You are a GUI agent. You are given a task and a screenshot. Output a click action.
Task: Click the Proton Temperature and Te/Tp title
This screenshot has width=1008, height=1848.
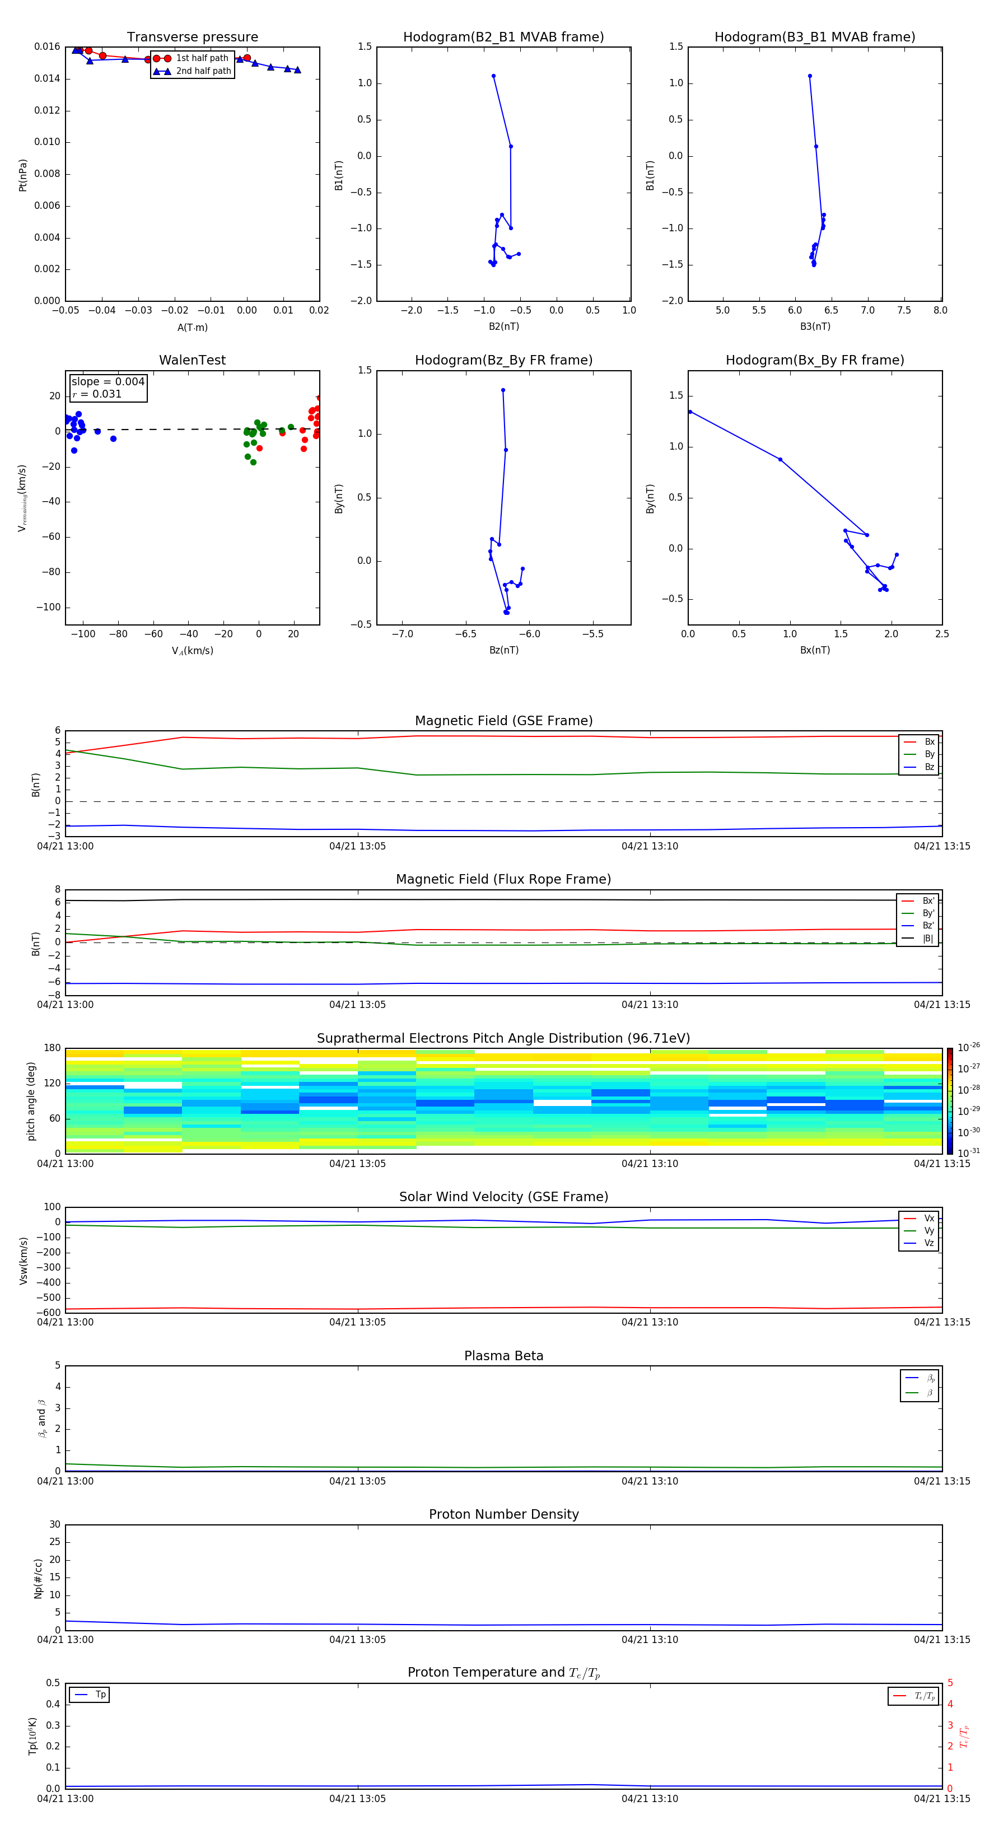point(503,1673)
